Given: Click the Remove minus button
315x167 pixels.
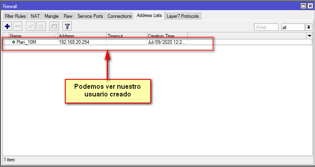Looking at the screenshot, I should (x=18, y=26).
